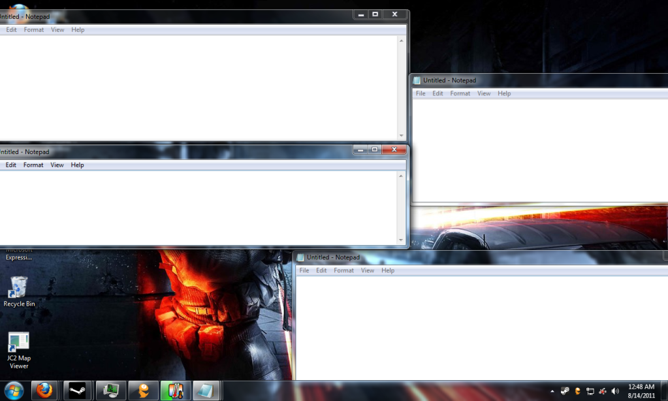The image size is (668, 401).
Task: Open Edit menu in the active Notepad window
Action: pos(11,165)
